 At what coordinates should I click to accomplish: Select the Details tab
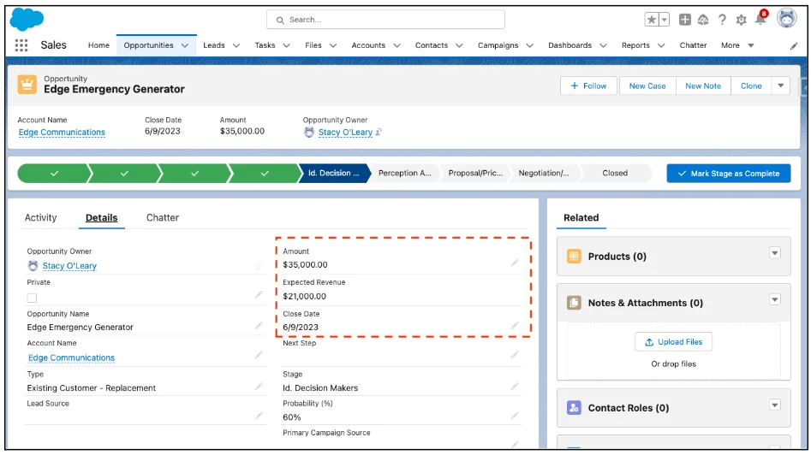click(x=101, y=218)
